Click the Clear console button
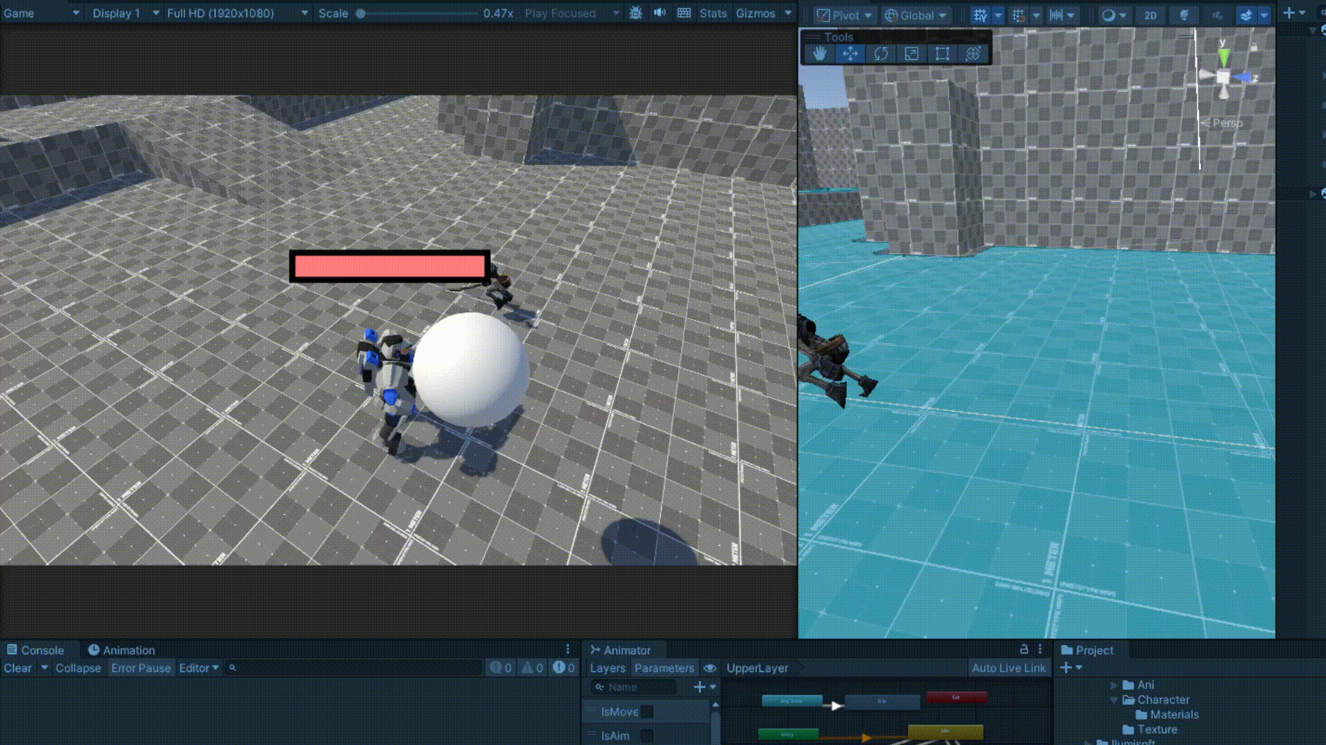 click(18, 668)
